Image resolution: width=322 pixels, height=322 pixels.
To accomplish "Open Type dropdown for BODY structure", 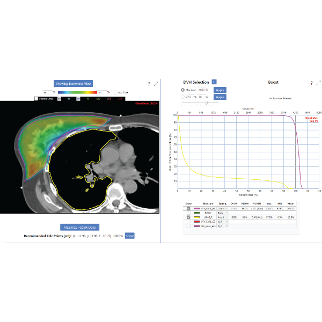I will [228, 212].
